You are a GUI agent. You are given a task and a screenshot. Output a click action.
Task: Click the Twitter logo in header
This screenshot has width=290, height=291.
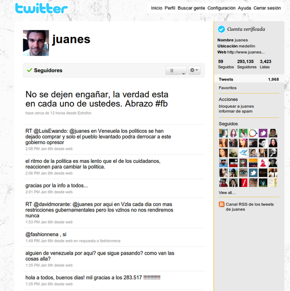(x=41, y=8)
